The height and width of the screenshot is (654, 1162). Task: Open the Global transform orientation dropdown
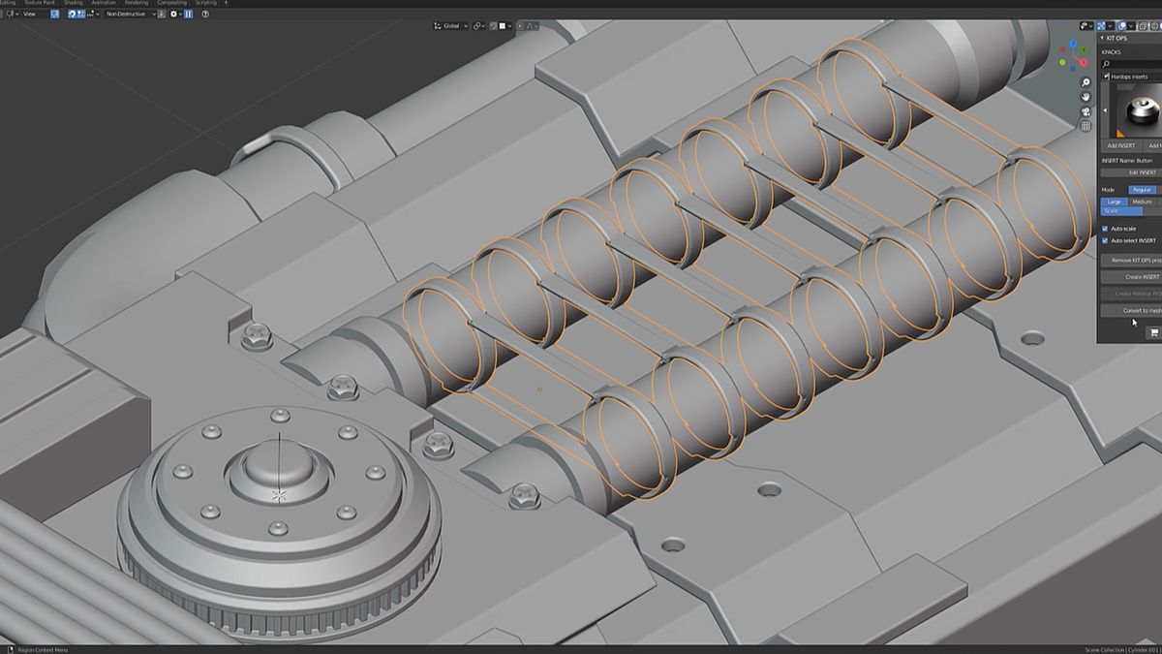pyautogui.click(x=452, y=26)
